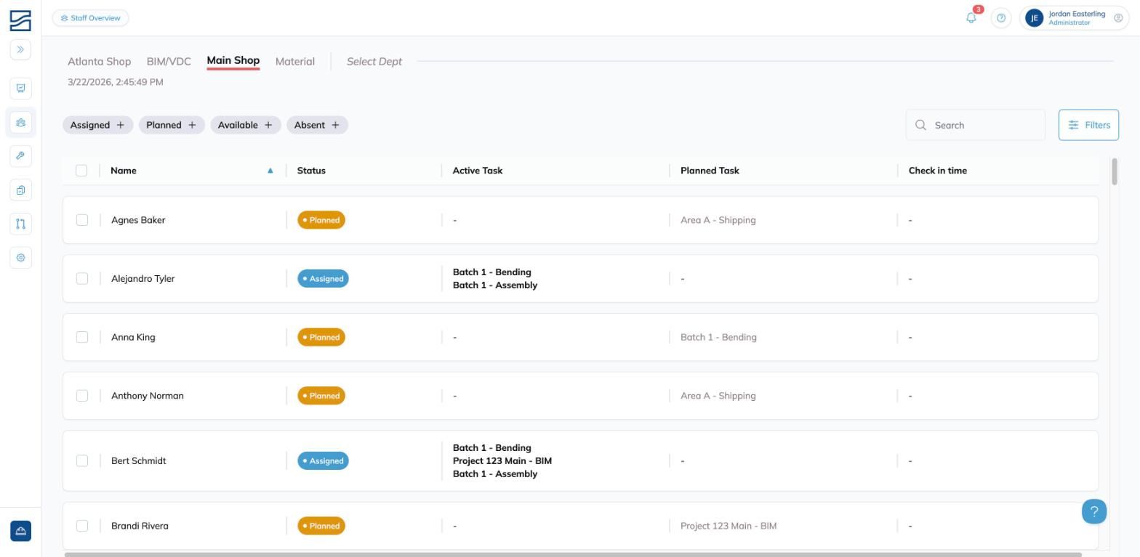Image resolution: width=1140 pixels, height=557 pixels.
Task: Open the settings gear sidebar icon
Action: coord(20,258)
